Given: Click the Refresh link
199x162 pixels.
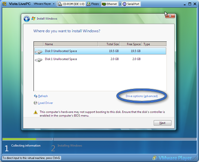Looking at the screenshot, I should click(x=43, y=96).
